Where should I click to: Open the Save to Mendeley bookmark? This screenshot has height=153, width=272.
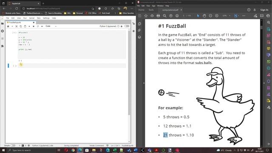coord(53,13)
